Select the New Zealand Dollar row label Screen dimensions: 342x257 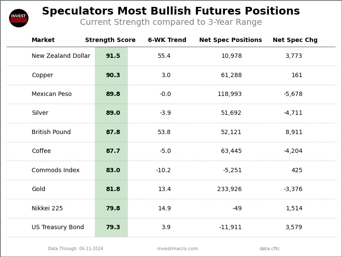click(x=61, y=56)
